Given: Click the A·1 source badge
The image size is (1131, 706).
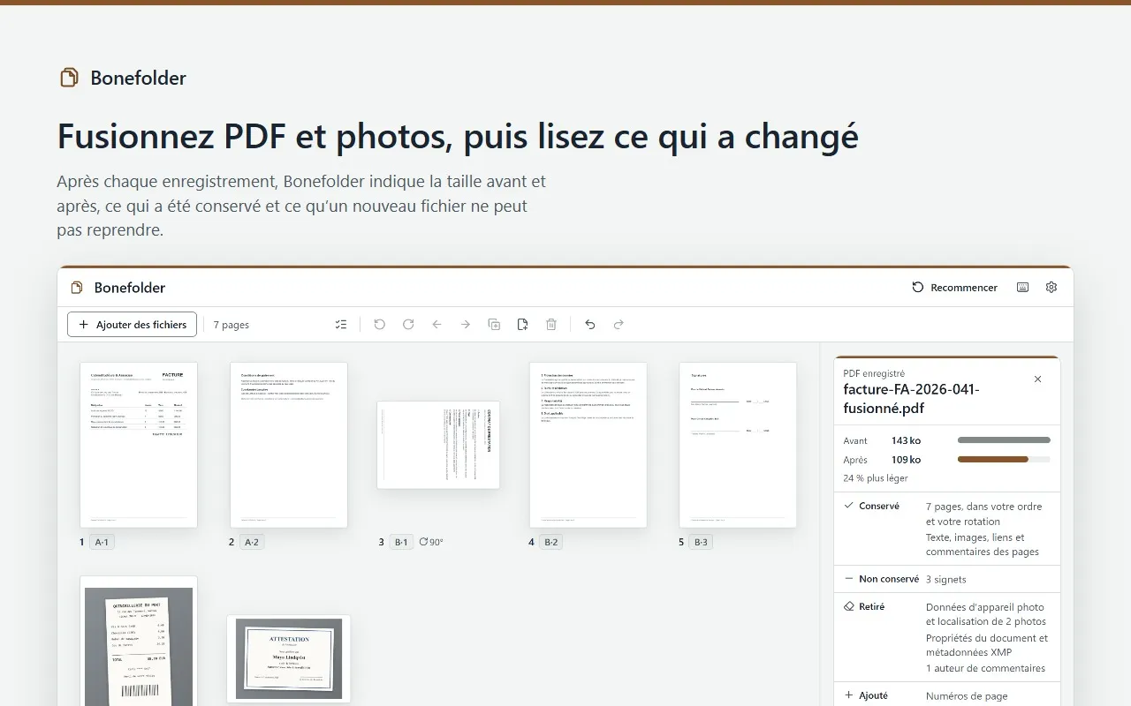Looking at the screenshot, I should coord(102,542).
